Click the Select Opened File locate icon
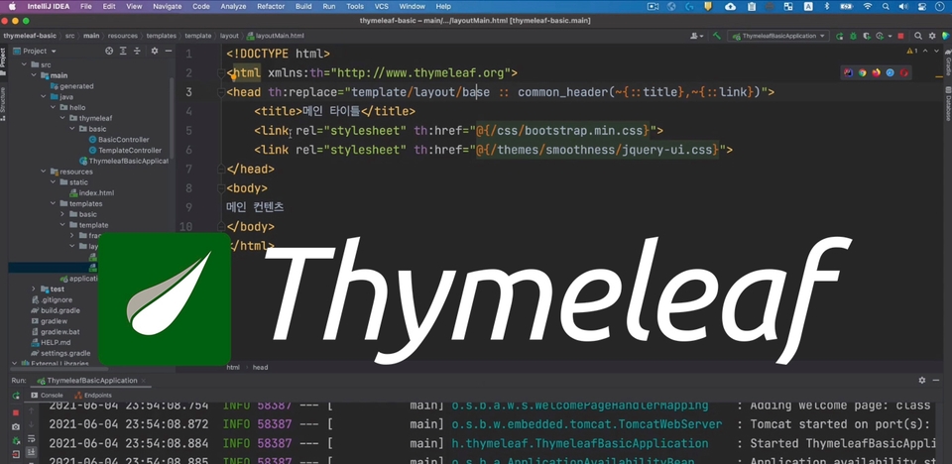The image size is (952, 464). [x=109, y=51]
